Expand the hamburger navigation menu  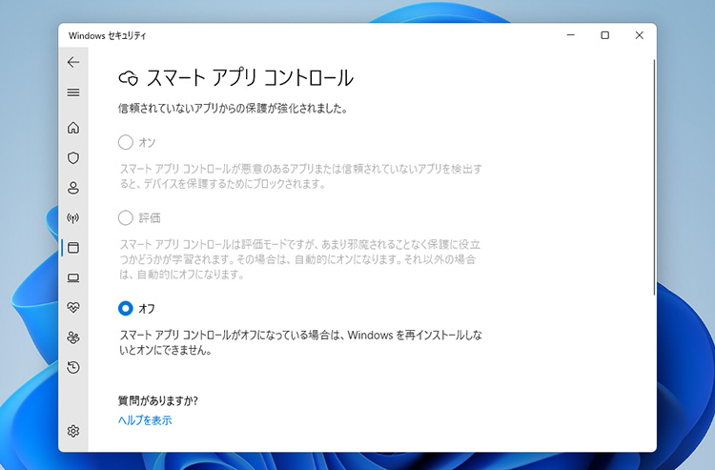pos(73,92)
